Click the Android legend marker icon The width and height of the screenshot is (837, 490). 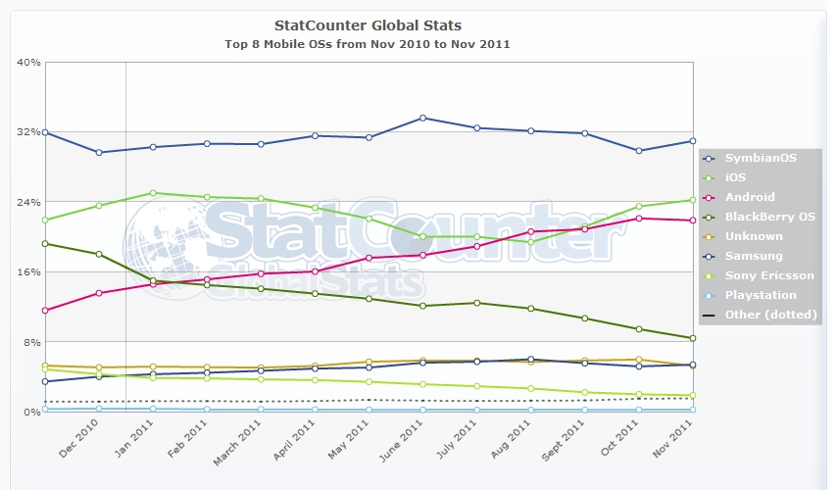click(x=709, y=198)
